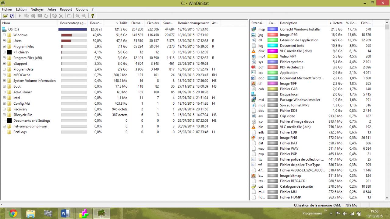The height and width of the screenshot is (219, 390).
Task: Expand the Users folder node
Action: 4,41
